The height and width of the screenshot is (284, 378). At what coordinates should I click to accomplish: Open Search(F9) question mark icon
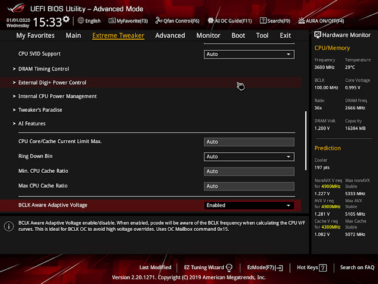pos(263,21)
